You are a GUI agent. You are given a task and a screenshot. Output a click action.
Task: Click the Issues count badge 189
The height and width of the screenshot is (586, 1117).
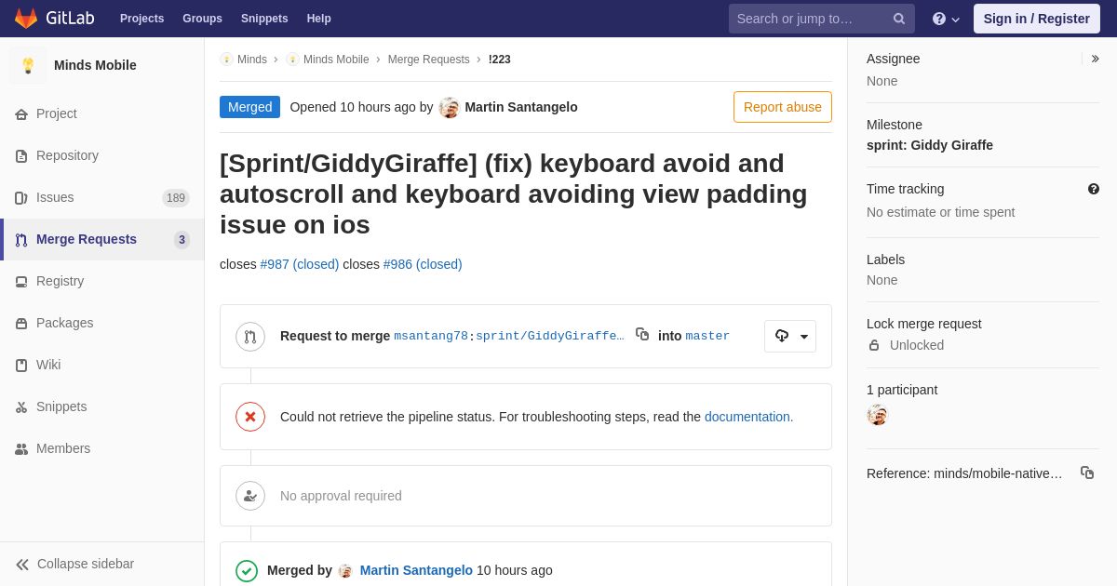(176, 198)
